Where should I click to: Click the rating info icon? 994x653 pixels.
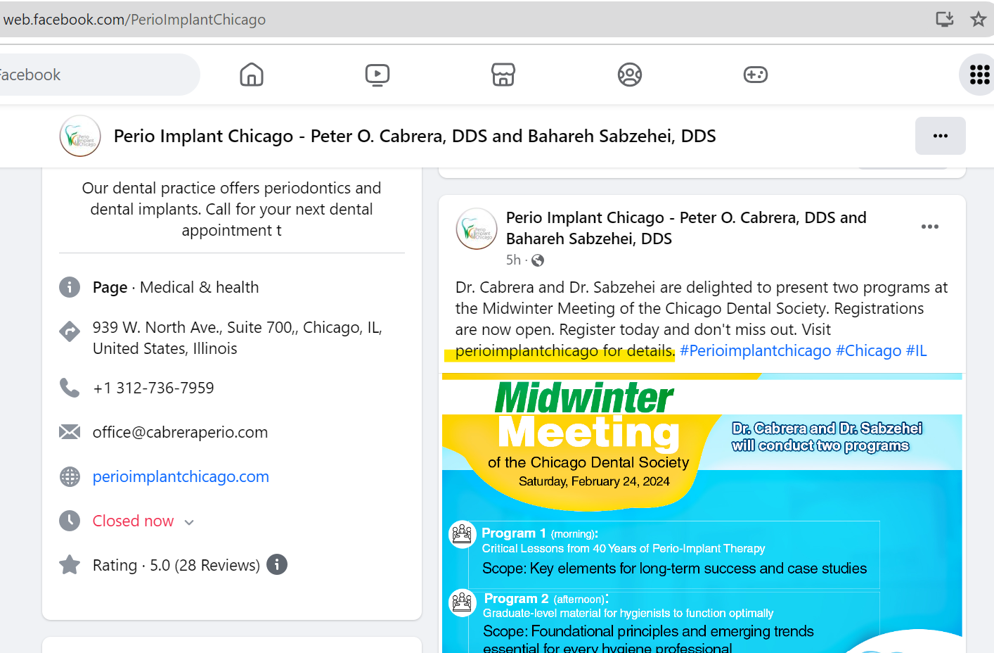[x=277, y=564]
